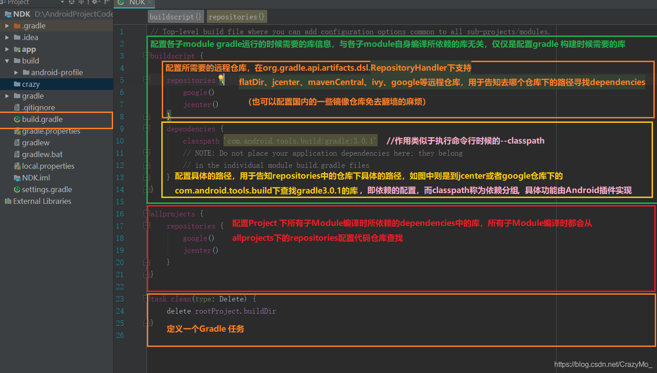
Task: Click the External Libraries icon
Action: (x=8, y=201)
